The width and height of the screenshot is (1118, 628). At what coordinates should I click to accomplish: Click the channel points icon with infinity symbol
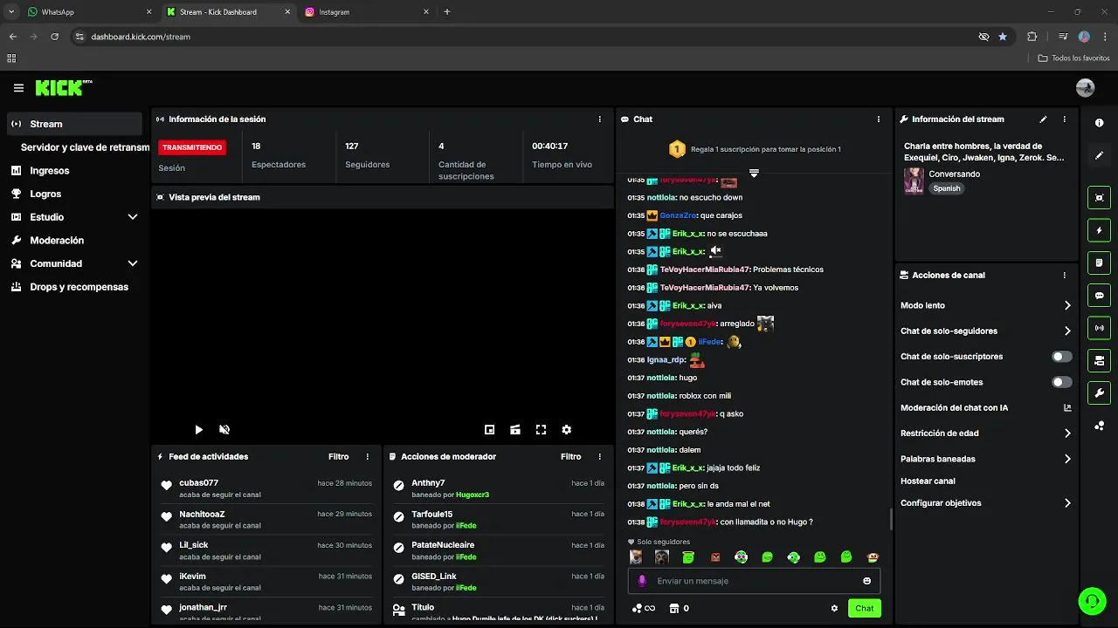[643, 609]
